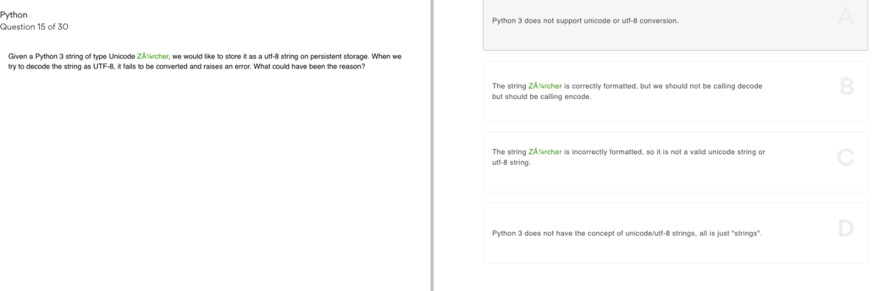Screen dimensions: 892x291
Task: Click the vertical divider between panels
Action: 432,145
